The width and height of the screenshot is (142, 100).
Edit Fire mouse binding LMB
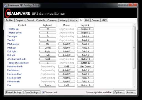[67, 85]
